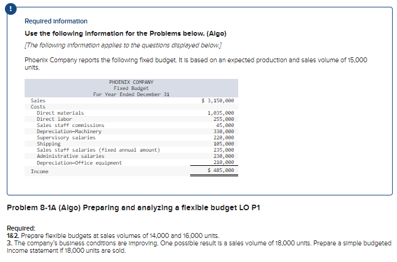Screen dimensions: 397x262
Task: Click the 'Fixed Budget' table subtitle
Action: pos(131,88)
